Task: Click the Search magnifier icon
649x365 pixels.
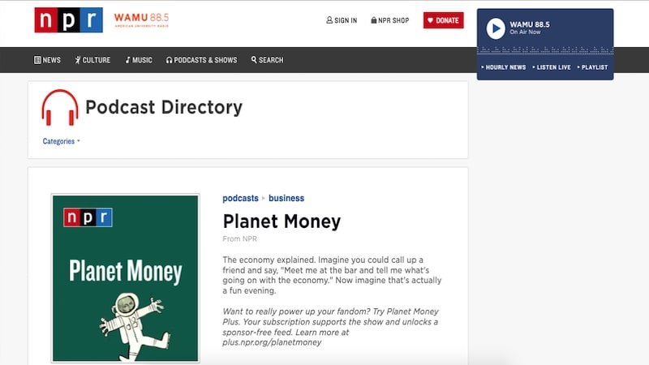Action: 254,59
